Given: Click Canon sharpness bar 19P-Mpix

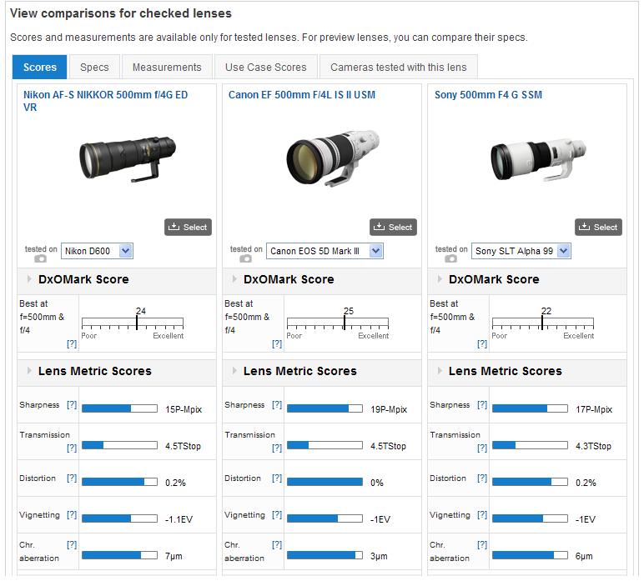Looking at the screenshot, I should click(x=325, y=408).
